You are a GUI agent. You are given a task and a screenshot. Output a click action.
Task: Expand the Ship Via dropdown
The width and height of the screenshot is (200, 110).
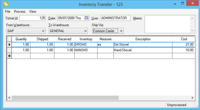tap(121, 31)
